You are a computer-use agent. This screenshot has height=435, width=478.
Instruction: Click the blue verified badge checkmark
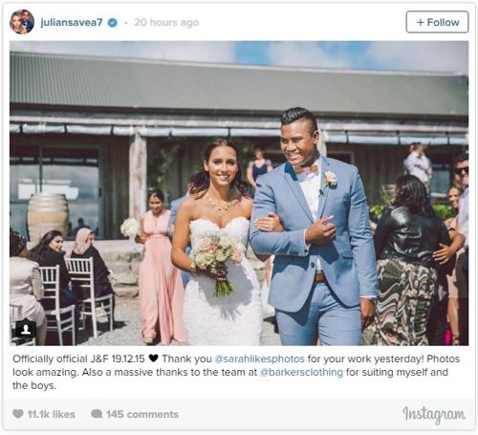(113, 22)
